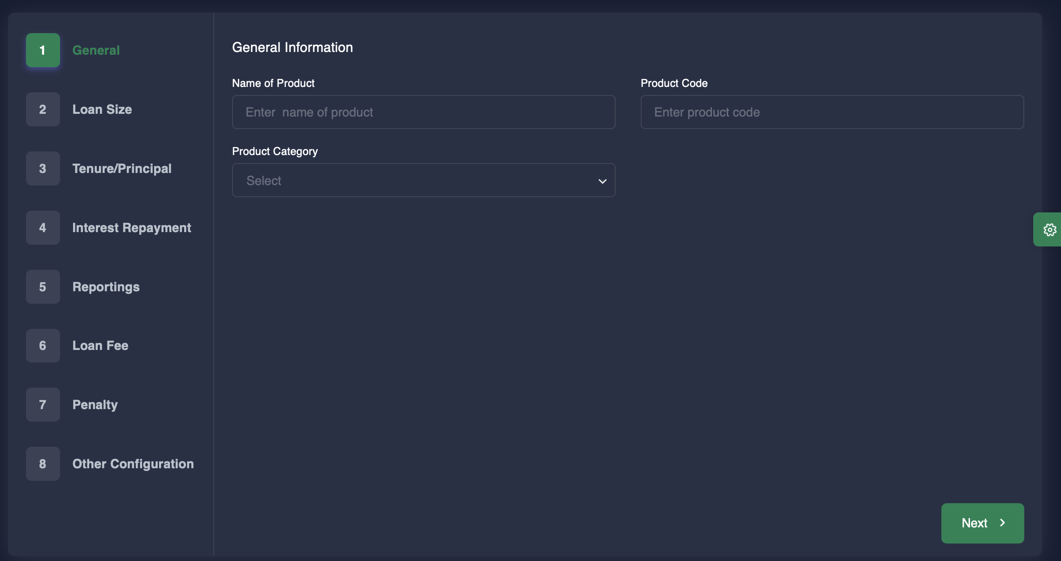Open the settings gear side panel
Viewport: 1061px width, 561px height.
1049,229
